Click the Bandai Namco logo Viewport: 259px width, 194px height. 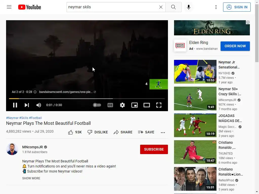coord(180,45)
